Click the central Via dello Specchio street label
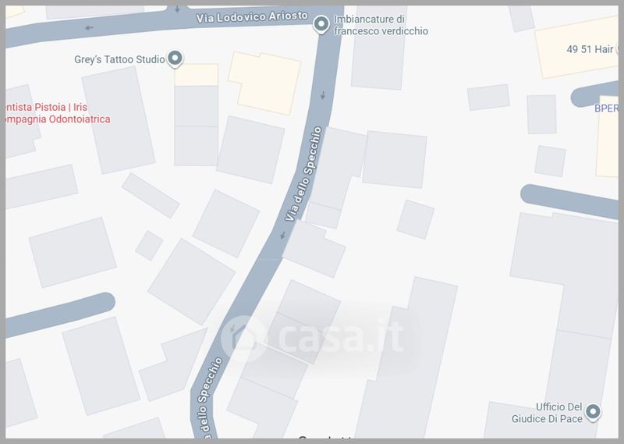624x444 pixels. [x=303, y=173]
